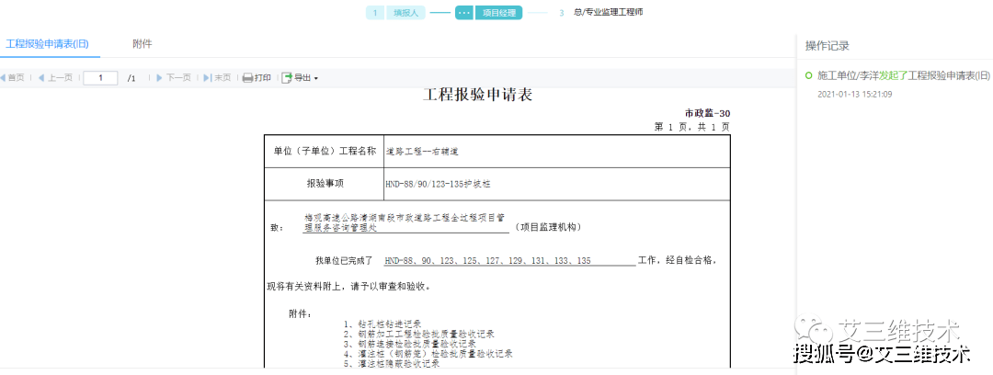Click the 单位（子单位）工程名称 label cell
The width and height of the screenshot is (993, 375).
pyautogui.click(x=325, y=152)
